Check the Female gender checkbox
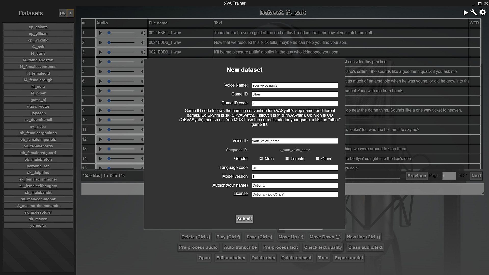The height and width of the screenshot is (275, 489). [x=287, y=158]
